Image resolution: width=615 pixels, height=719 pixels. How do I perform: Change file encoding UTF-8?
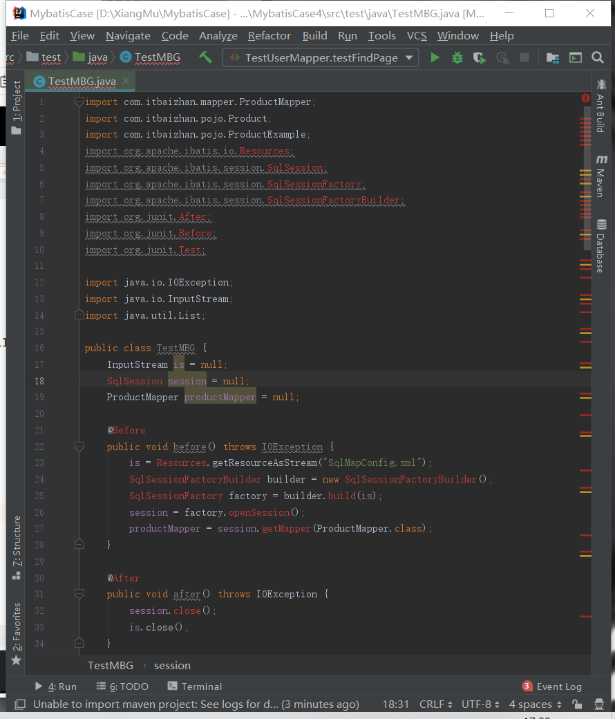click(480, 704)
